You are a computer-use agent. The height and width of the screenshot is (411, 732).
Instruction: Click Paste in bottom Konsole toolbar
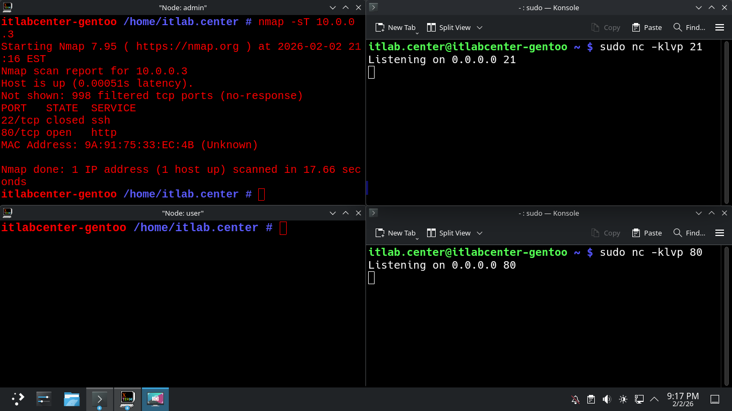(647, 233)
